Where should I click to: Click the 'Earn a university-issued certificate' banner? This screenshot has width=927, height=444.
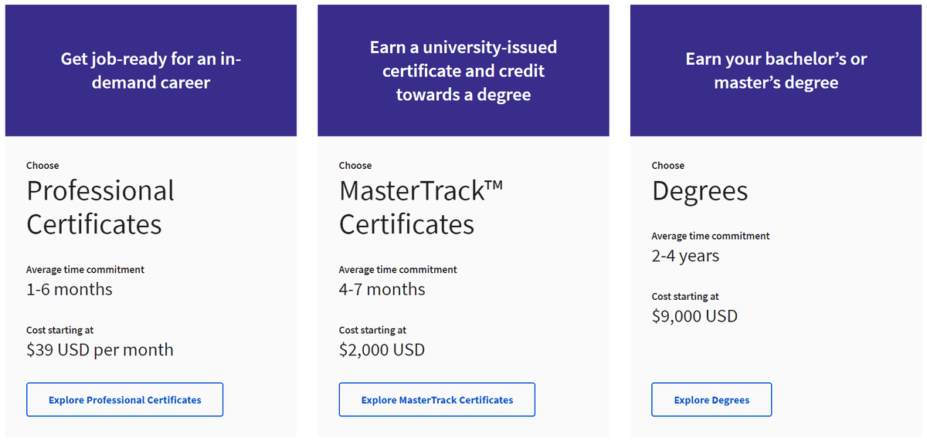click(463, 71)
